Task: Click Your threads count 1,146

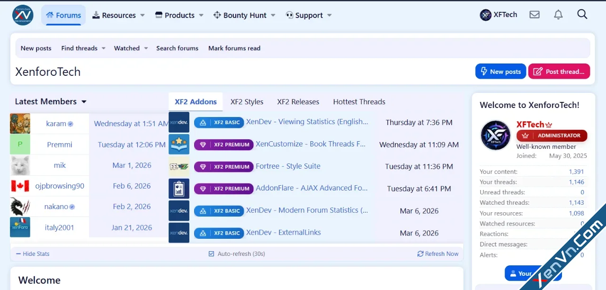Action: (577, 182)
